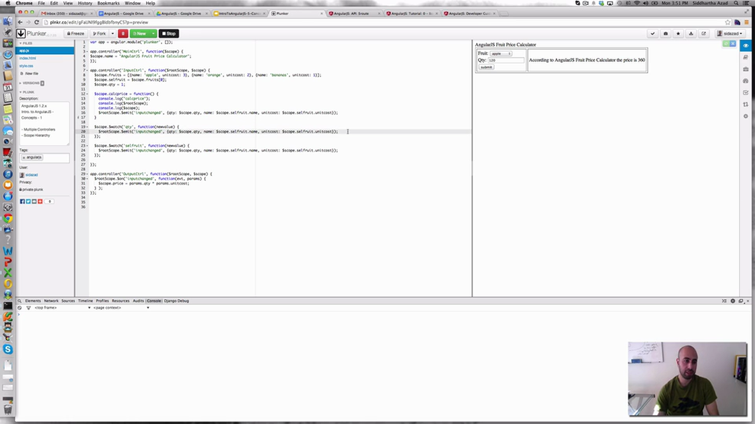
Task: Open the book icon in right sidebar
Action: (746, 57)
